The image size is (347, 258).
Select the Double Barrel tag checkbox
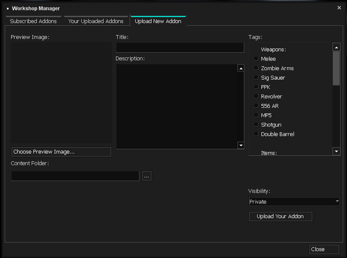coord(256,134)
